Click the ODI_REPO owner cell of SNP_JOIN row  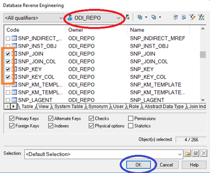pos(81,54)
